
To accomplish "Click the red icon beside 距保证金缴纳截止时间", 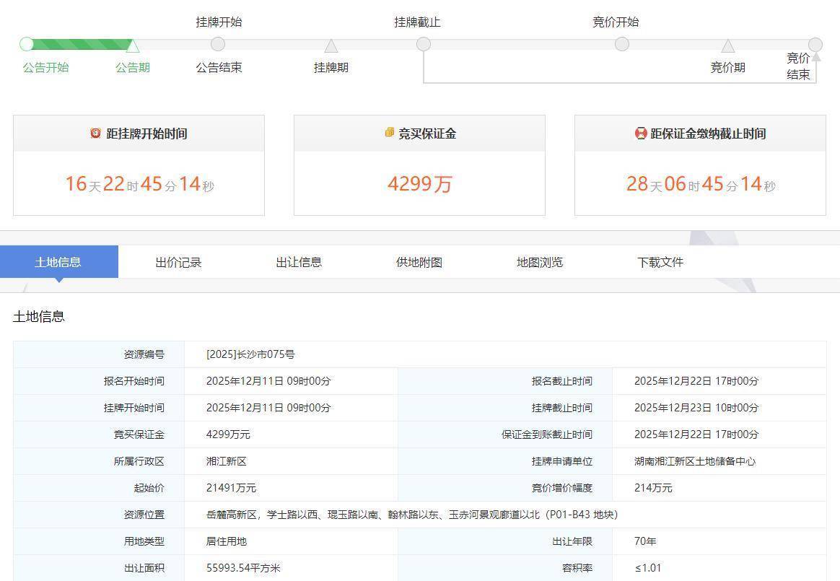I will 640,134.
